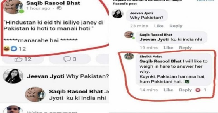This screenshot has width=218, height=113.
Task: Like Sheikh Arfat's 14 mins comment
Action: click(x=168, y=90)
